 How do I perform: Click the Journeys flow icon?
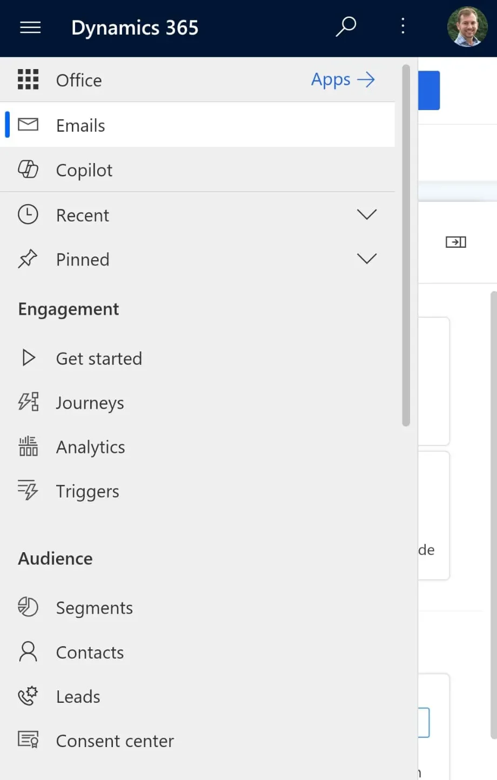click(28, 402)
